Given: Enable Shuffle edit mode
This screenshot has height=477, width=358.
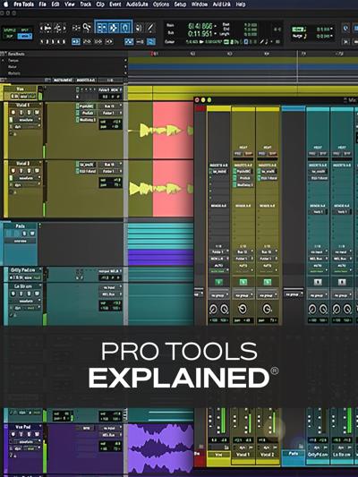Looking at the screenshot, I should [10, 30].
